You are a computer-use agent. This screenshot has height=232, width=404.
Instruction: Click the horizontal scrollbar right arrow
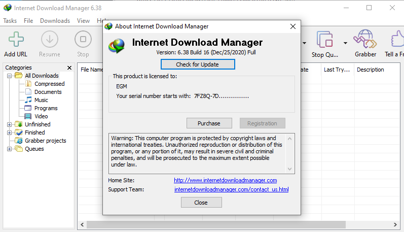click(x=395, y=225)
